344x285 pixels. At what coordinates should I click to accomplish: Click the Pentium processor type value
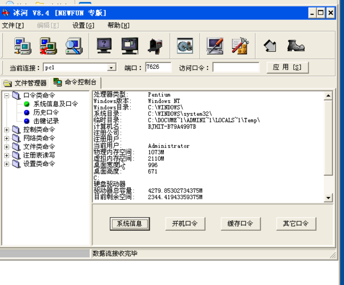(x=159, y=94)
